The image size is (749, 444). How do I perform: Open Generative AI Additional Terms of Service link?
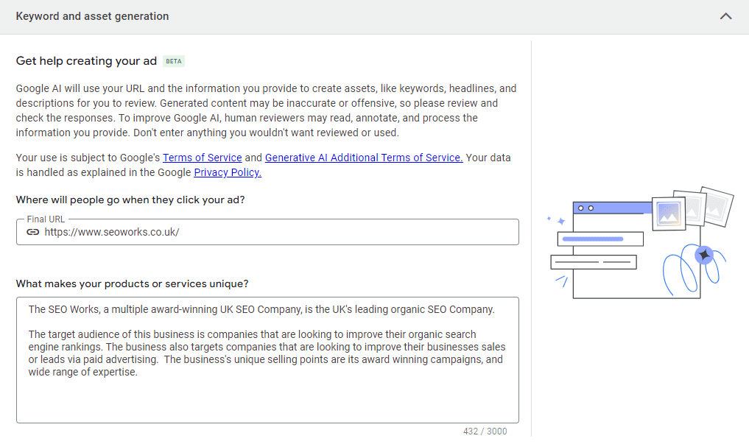click(x=364, y=158)
